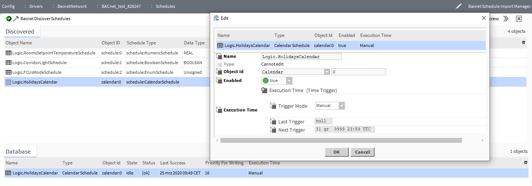Click the Discovered table options icon
This screenshot has width=532, height=186.
coord(524,43)
